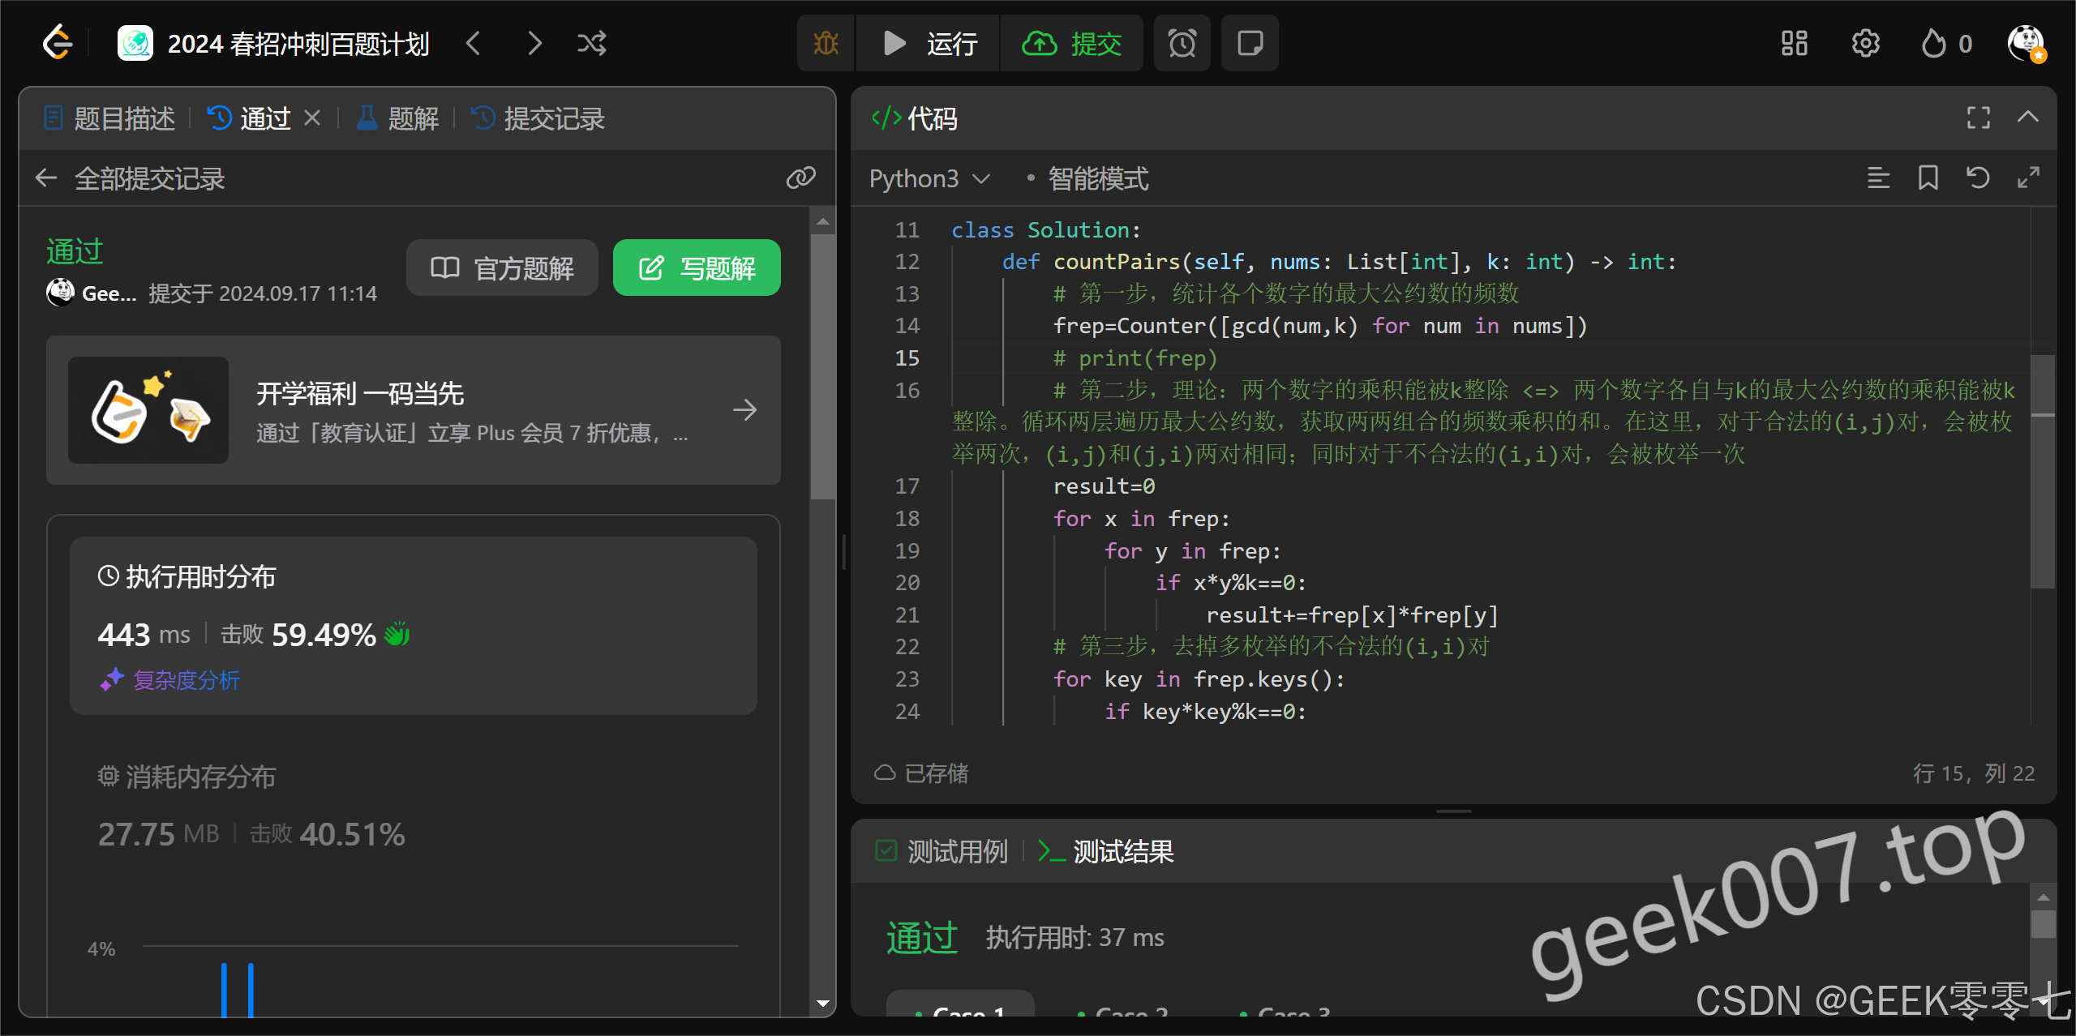Reset code with undo arrow icon

(x=1978, y=178)
